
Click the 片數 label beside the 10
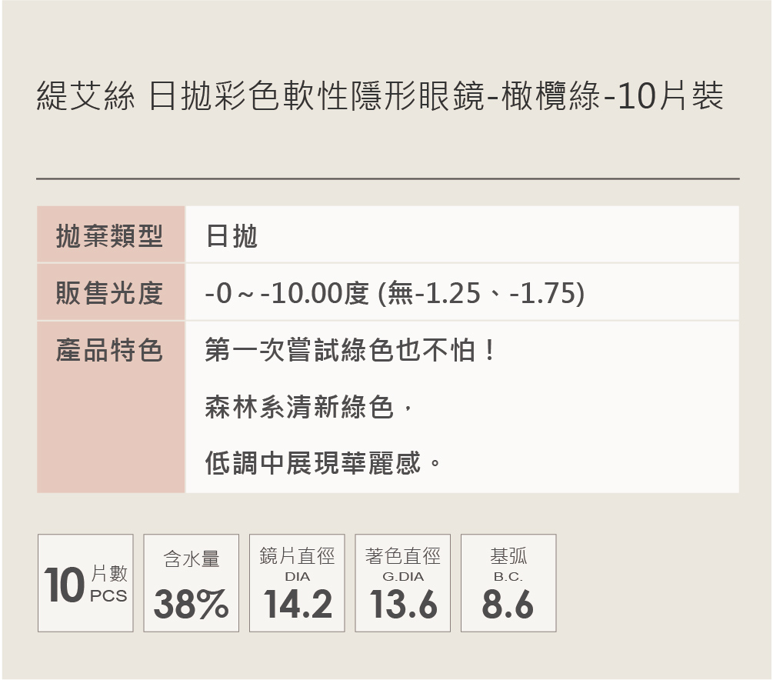tap(109, 573)
